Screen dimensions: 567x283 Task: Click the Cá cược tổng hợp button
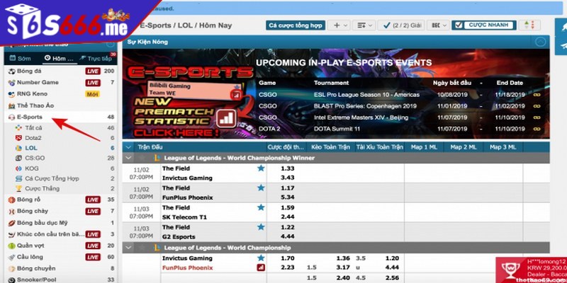point(296,25)
